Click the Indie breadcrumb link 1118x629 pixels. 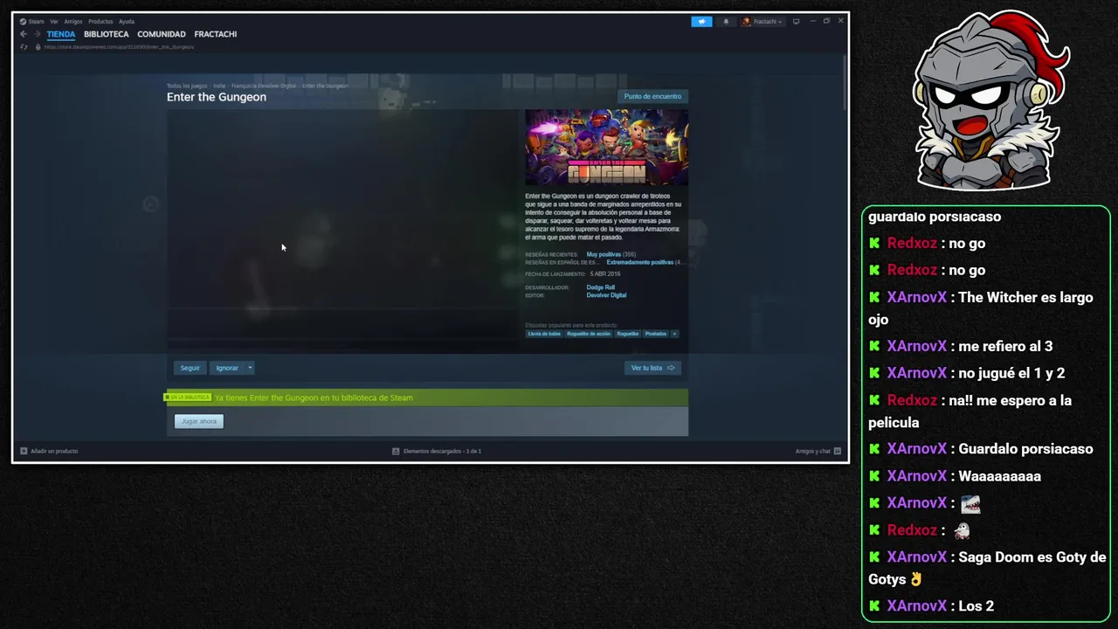tap(219, 86)
